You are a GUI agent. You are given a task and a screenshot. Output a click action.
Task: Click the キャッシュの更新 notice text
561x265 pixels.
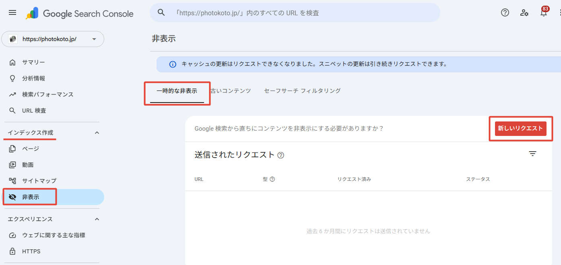click(314, 64)
